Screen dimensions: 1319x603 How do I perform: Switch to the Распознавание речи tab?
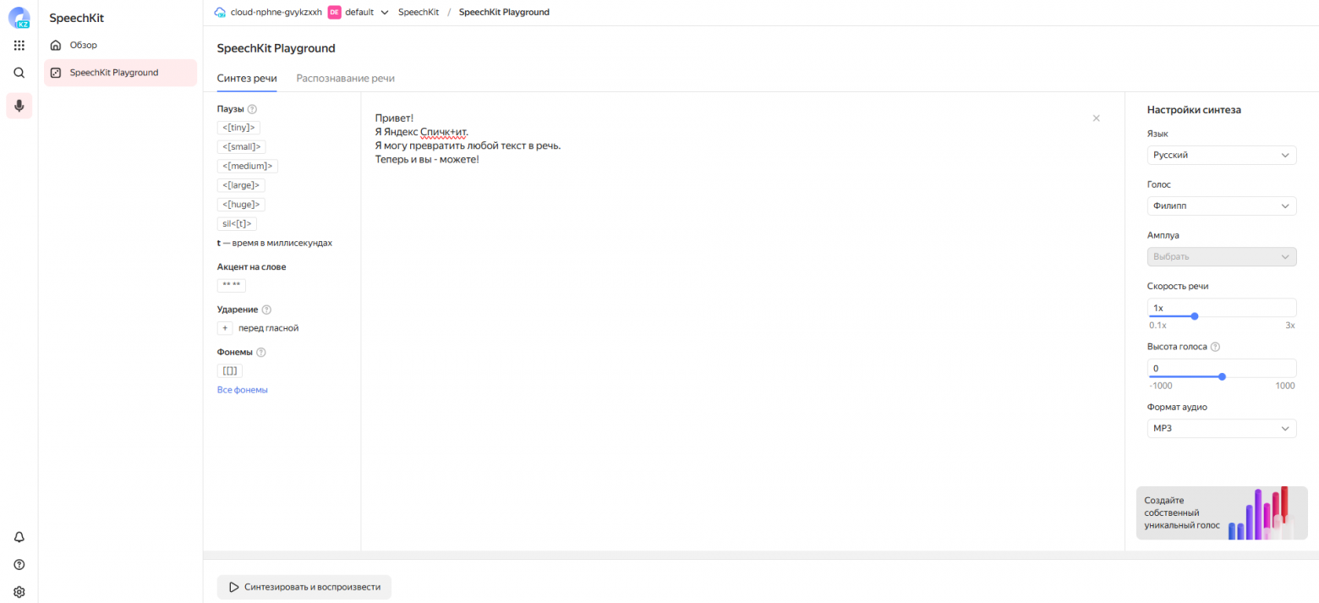[x=345, y=79]
